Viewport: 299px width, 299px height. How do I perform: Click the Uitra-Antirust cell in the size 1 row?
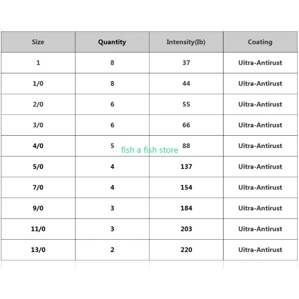click(x=260, y=63)
